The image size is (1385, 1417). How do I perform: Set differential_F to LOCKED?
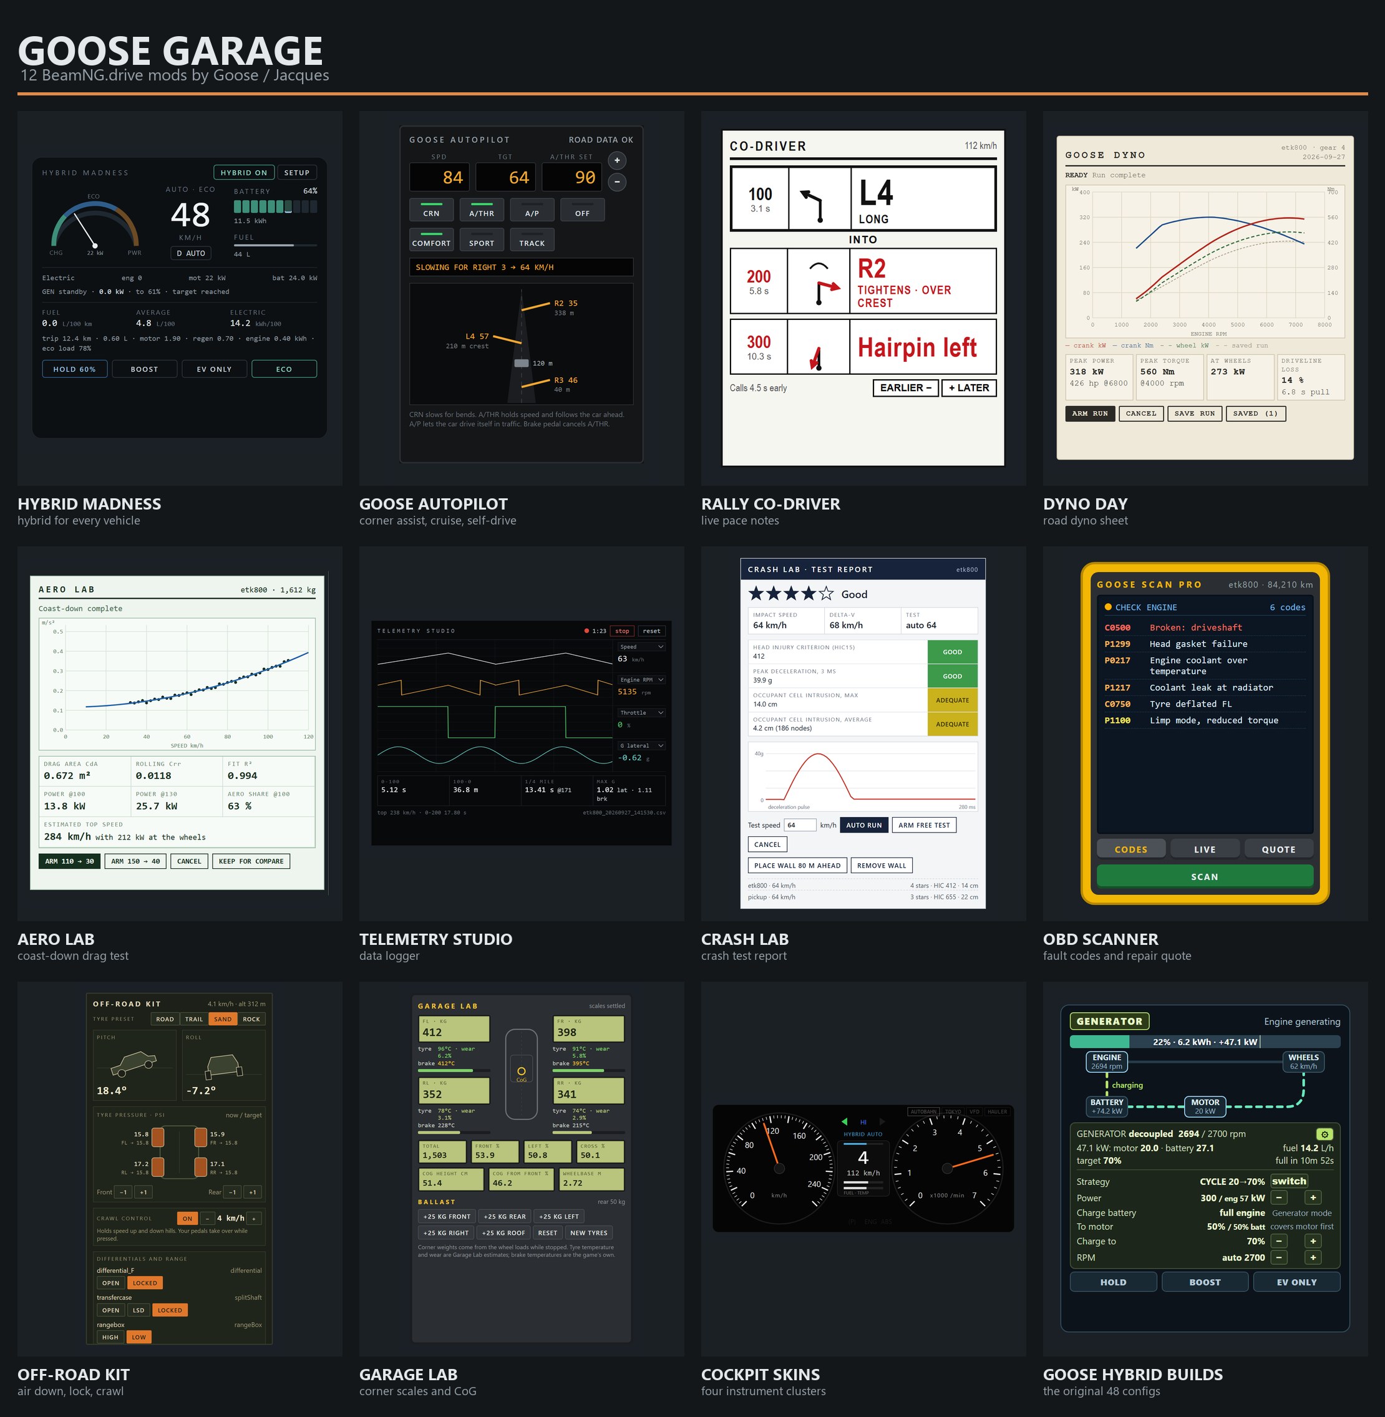pyautogui.click(x=145, y=1282)
